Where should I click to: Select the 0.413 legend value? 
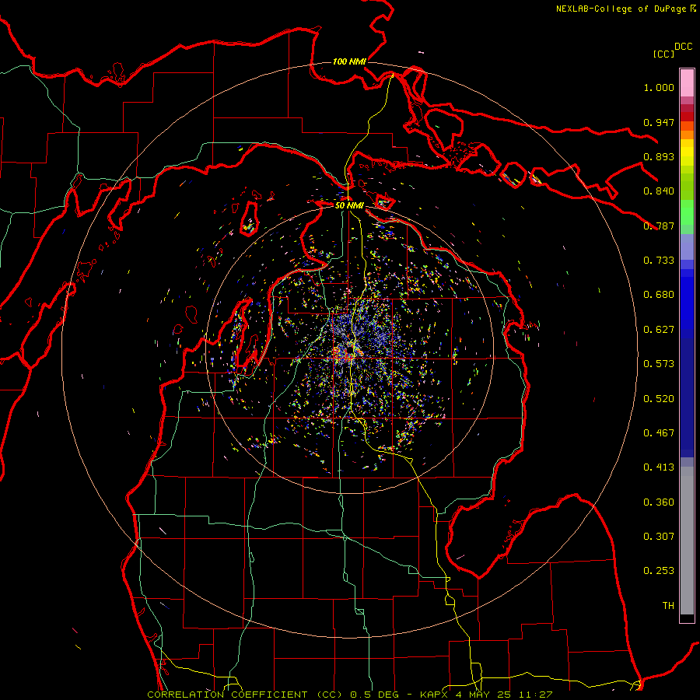(x=659, y=467)
